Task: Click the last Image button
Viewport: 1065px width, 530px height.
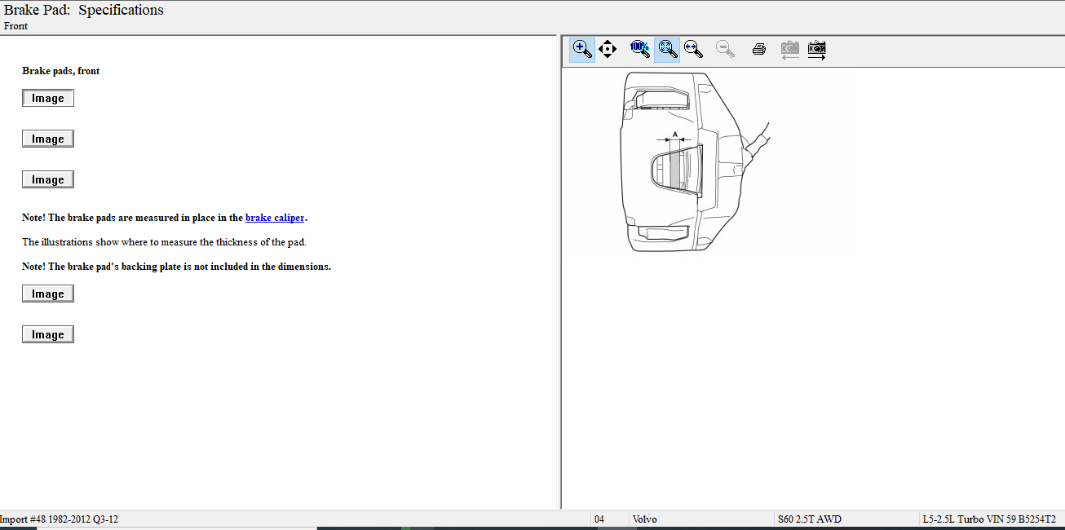Action: point(48,334)
